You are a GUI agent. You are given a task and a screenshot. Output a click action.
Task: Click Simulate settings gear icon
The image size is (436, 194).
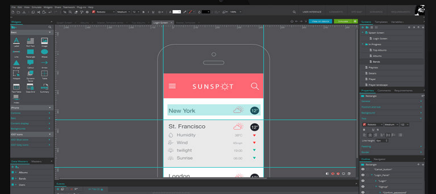tap(355, 21)
